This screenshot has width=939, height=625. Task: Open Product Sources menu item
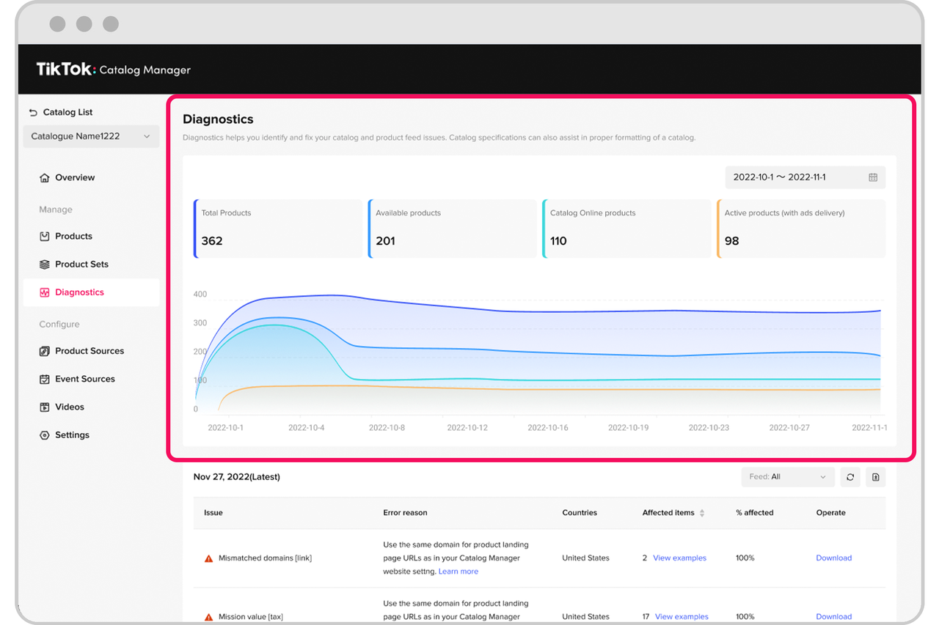pyautogui.click(x=89, y=351)
